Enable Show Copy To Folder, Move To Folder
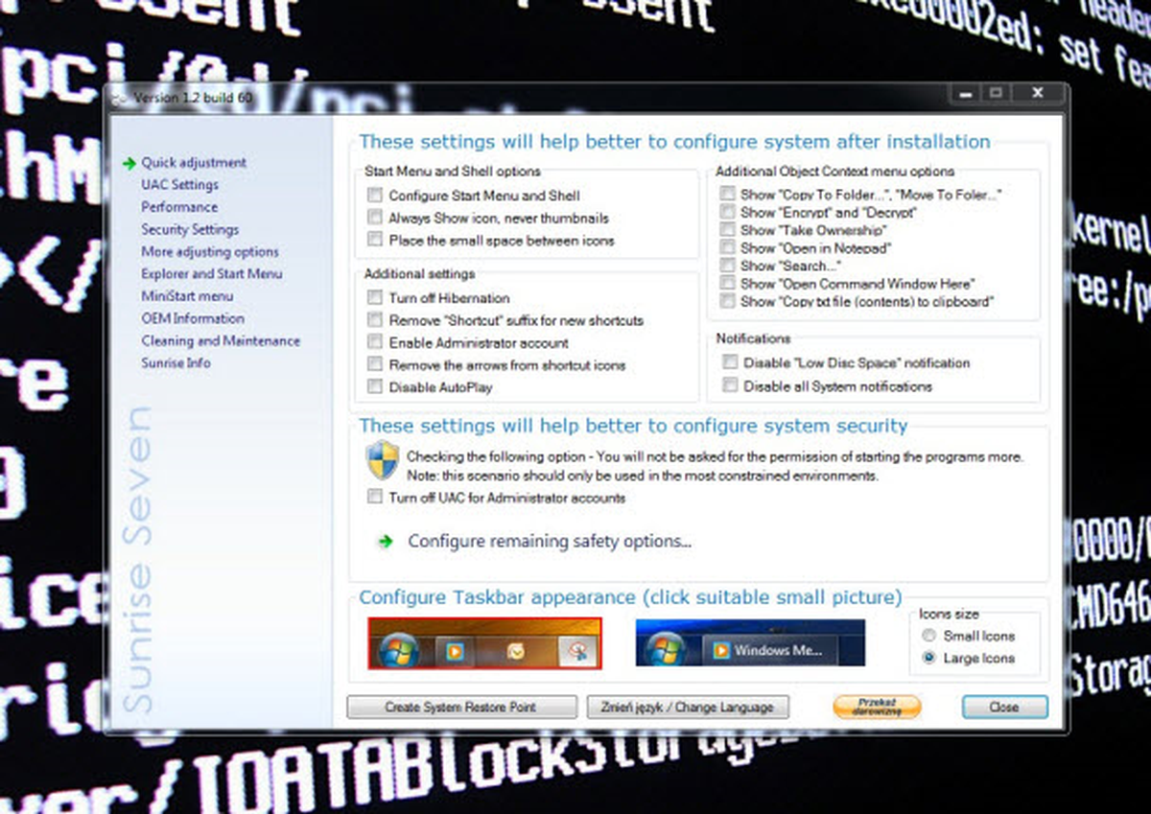Screen dimensions: 1151x814 pos(729,194)
